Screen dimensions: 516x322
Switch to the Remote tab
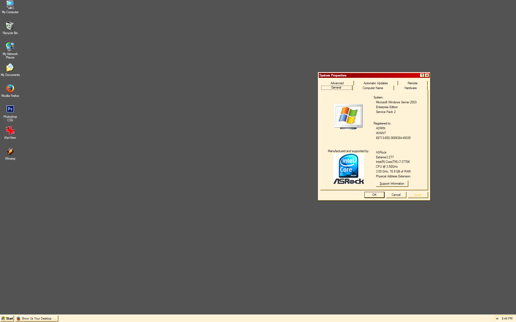tap(413, 83)
